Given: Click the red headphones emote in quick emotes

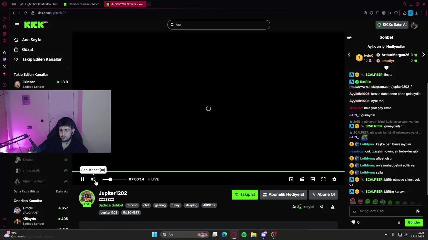Looking at the screenshot, I should coord(353,201).
